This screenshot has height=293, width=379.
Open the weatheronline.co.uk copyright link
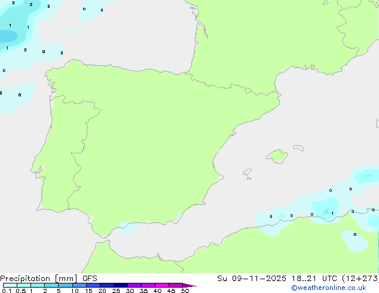coord(329,288)
